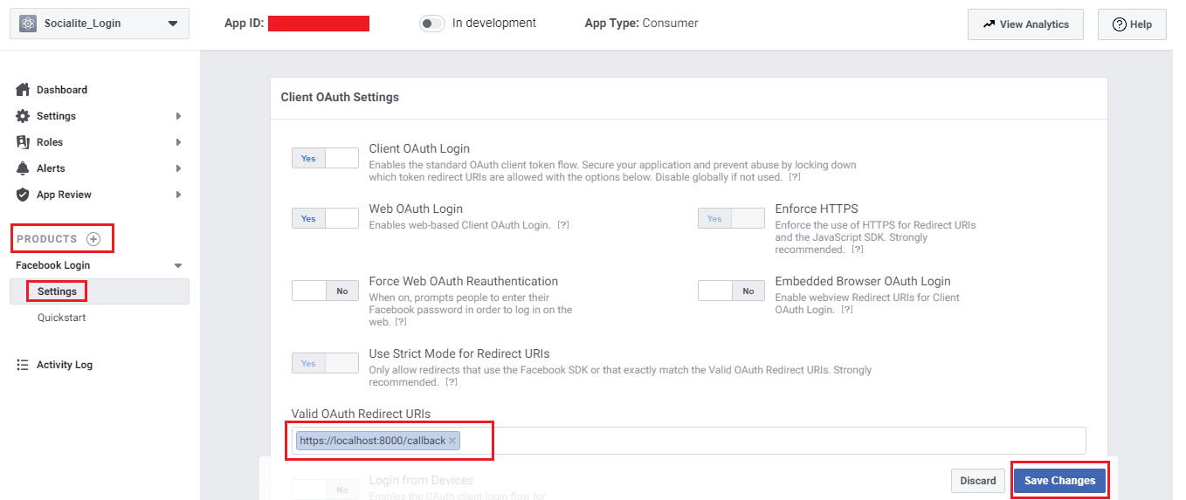
Task: Open Settings in the top sidebar menu
Action: [x=56, y=116]
